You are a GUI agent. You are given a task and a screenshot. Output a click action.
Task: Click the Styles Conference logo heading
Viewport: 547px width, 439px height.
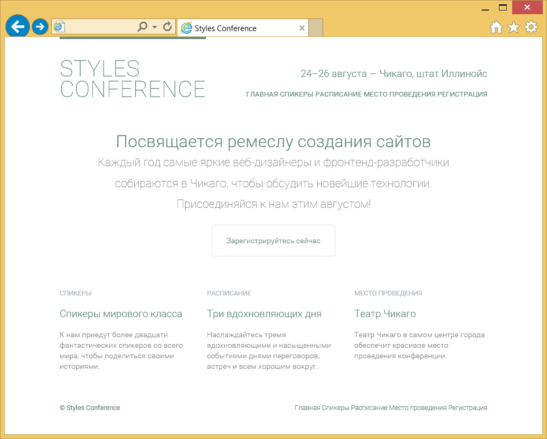[133, 79]
